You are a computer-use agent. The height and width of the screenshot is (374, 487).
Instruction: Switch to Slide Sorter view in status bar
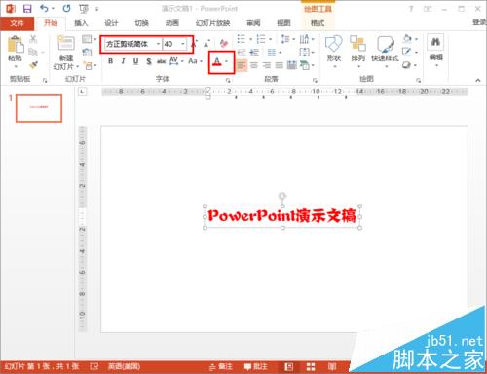[x=311, y=367]
